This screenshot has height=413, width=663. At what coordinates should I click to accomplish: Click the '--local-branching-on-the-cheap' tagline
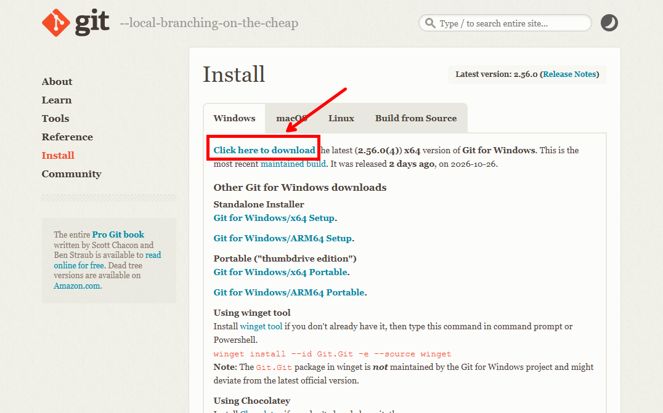(209, 23)
